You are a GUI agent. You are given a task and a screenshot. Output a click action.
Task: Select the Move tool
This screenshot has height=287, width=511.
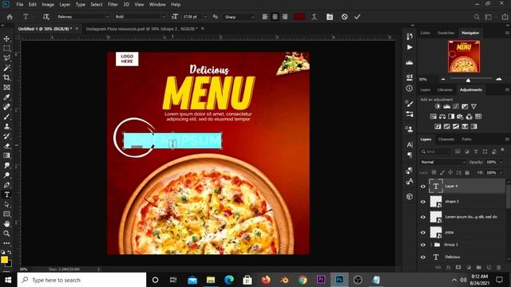tap(6, 39)
